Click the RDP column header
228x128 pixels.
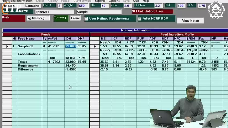click(130, 39)
